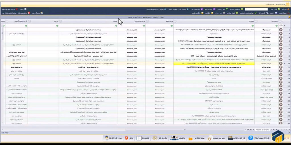Click the row 1 status circle icon

[x=281, y=30]
